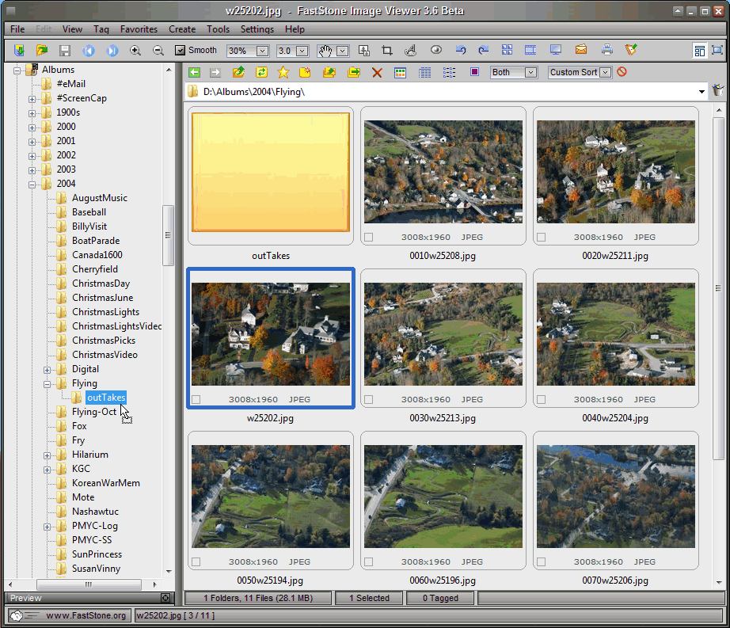Screen dimensions: 730x628
Task: Open the Create menu
Action: click(182, 29)
